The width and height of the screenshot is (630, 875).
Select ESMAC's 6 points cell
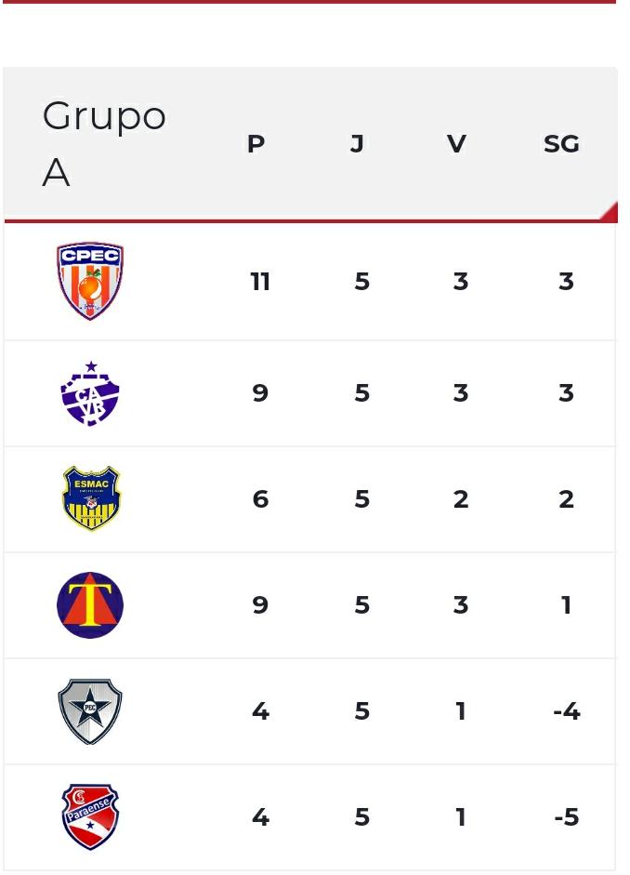pyautogui.click(x=260, y=499)
